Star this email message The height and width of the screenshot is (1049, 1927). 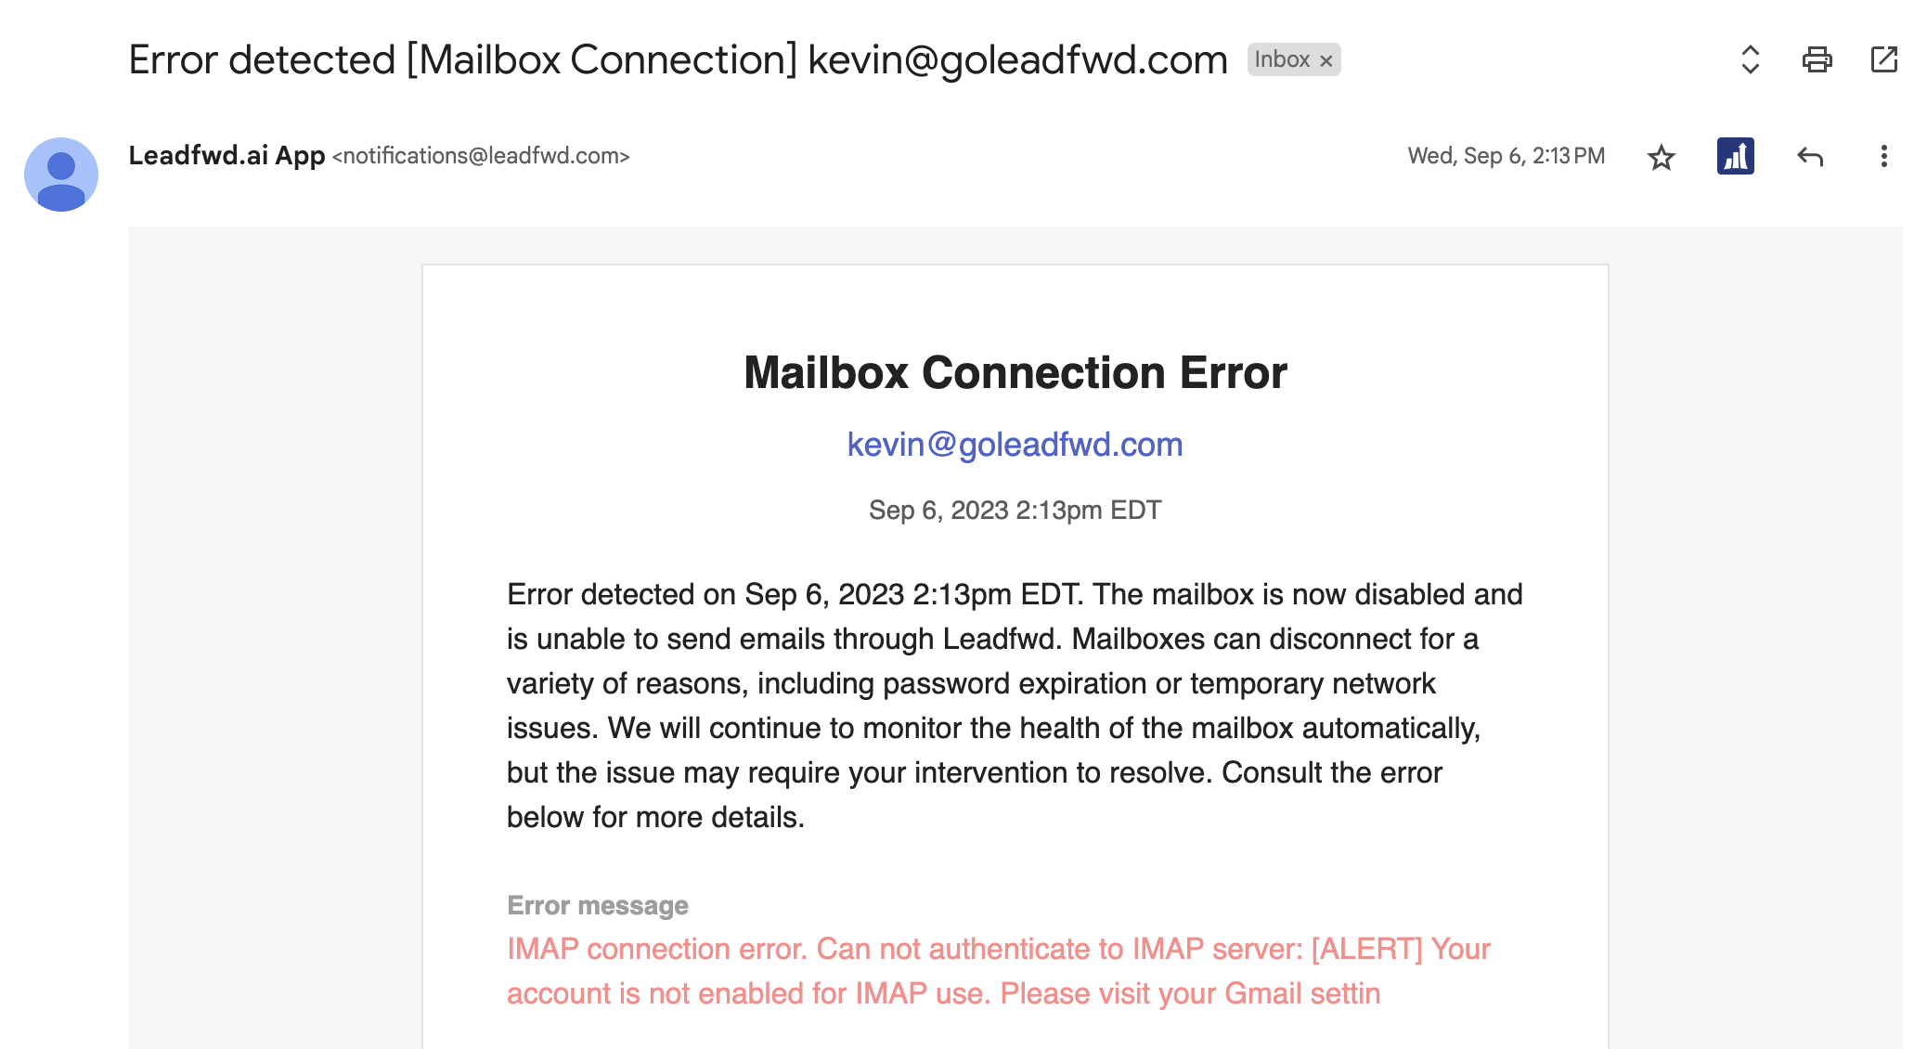1661,157
